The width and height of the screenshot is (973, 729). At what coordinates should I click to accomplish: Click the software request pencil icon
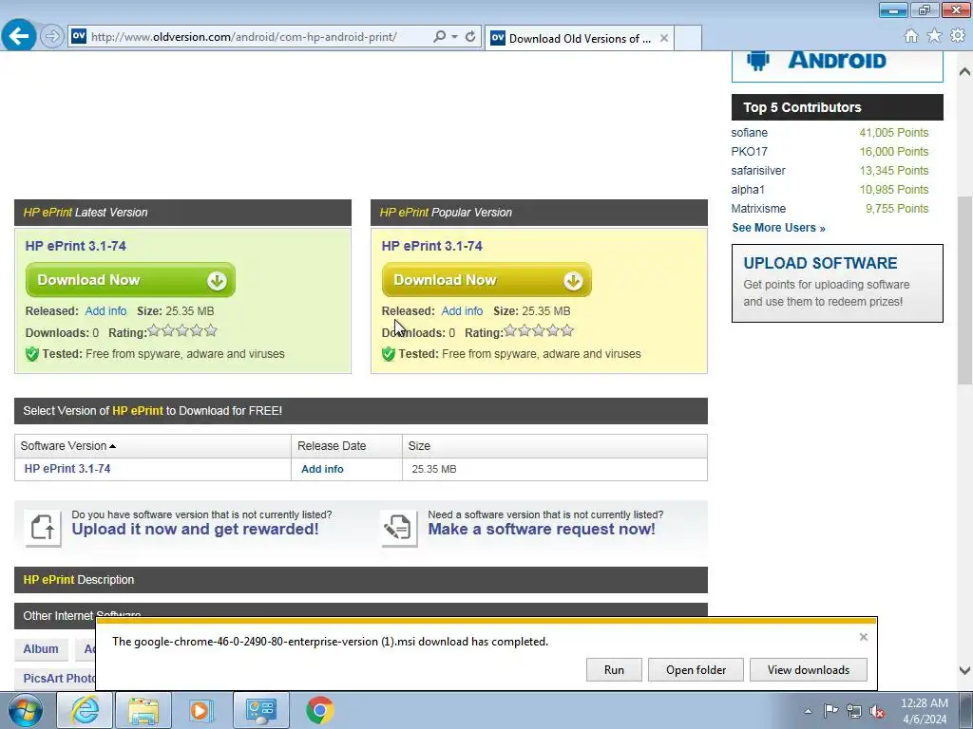click(x=399, y=528)
